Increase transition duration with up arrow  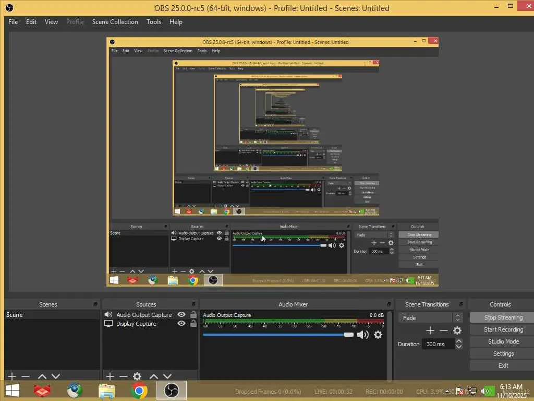pos(459,341)
